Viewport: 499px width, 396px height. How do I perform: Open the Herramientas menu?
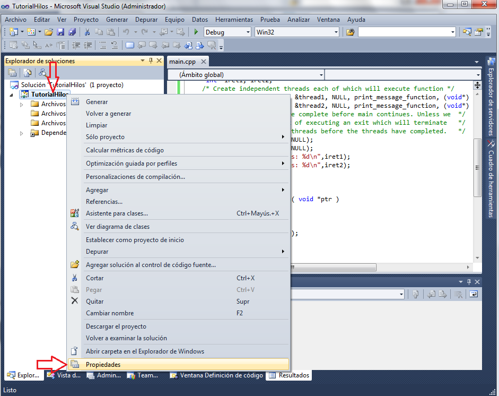coord(234,20)
